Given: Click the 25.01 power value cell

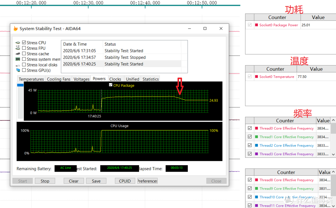Looking at the screenshot, I should click(x=318, y=25).
